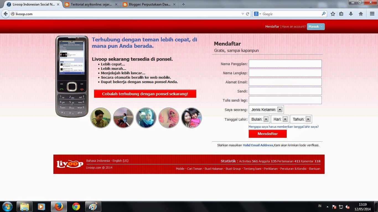
Task: Go to the Firefox home icon
Action: click(361, 14)
